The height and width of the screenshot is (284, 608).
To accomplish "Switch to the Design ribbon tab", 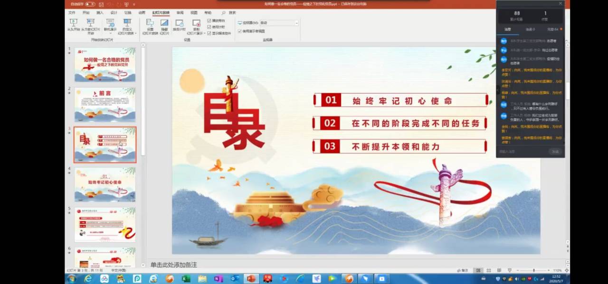I will point(114,13).
